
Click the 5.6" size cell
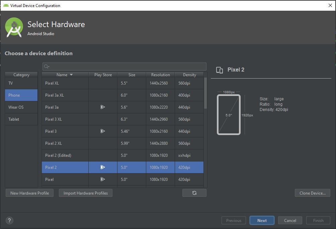pyautogui.click(x=132, y=107)
